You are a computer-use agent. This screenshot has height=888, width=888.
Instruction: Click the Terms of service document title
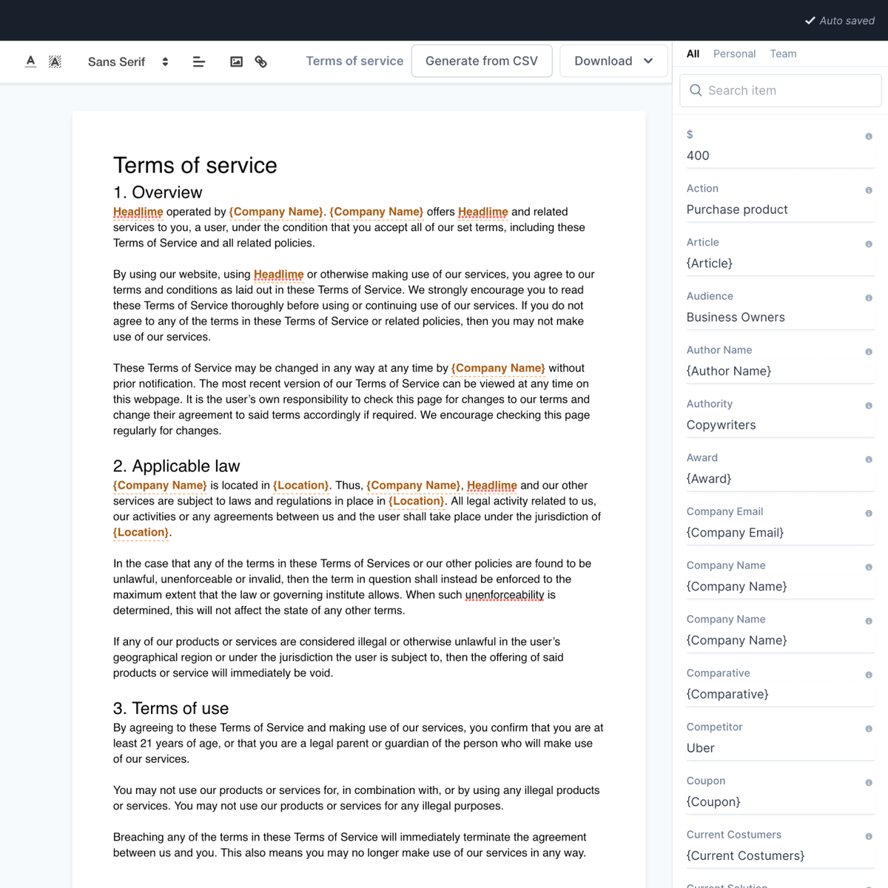(354, 61)
